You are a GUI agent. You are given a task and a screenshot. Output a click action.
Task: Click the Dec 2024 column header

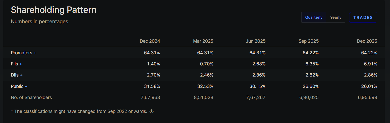[x=150, y=41]
